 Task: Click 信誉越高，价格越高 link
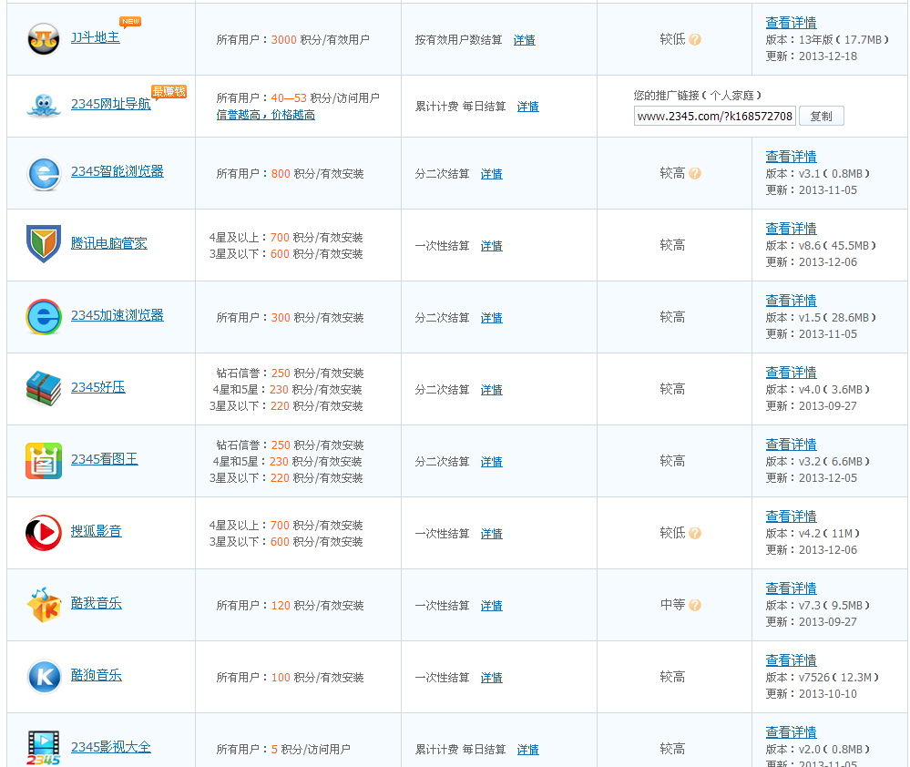[x=266, y=115]
